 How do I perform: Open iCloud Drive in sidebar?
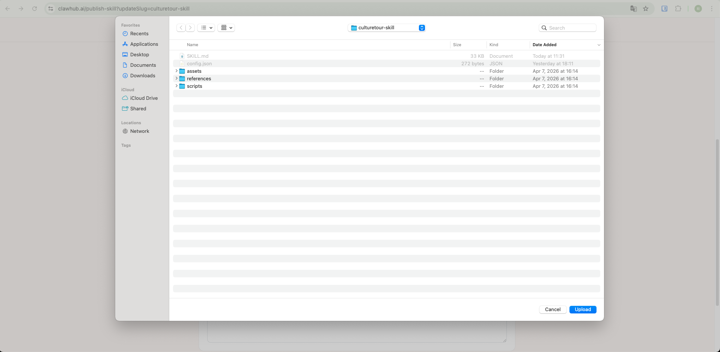[x=144, y=98]
